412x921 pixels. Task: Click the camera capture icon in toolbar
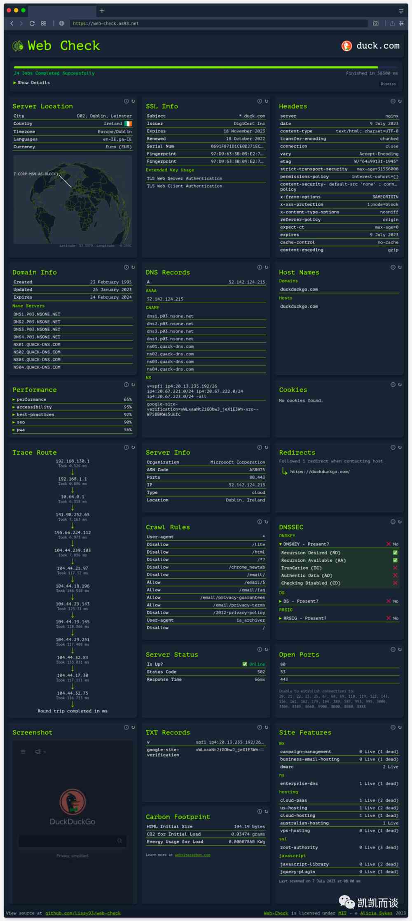pos(376,23)
